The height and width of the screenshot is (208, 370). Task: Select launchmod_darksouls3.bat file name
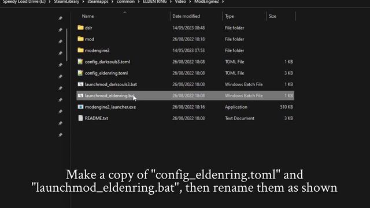pos(111,84)
